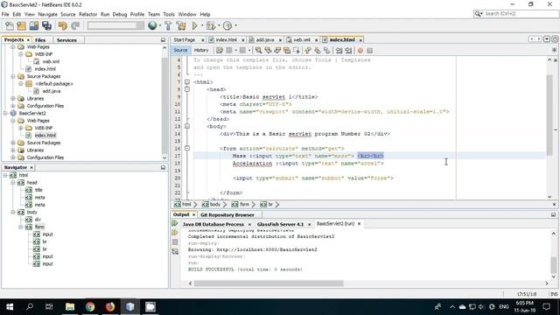The height and width of the screenshot is (315, 560).
Task: Switch to the Services tab
Action: click(x=66, y=40)
